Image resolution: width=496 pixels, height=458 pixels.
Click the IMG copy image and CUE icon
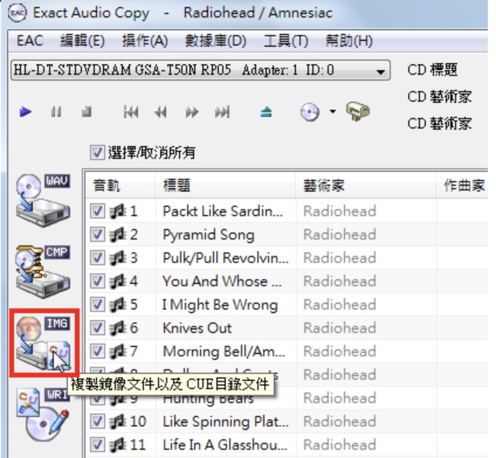[44, 343]
